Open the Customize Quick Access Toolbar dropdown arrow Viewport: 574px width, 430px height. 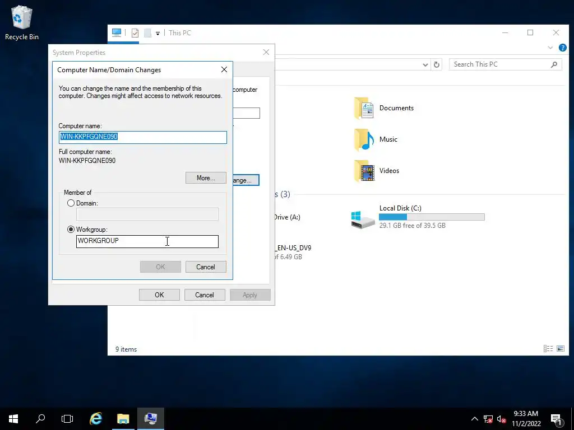158,33
